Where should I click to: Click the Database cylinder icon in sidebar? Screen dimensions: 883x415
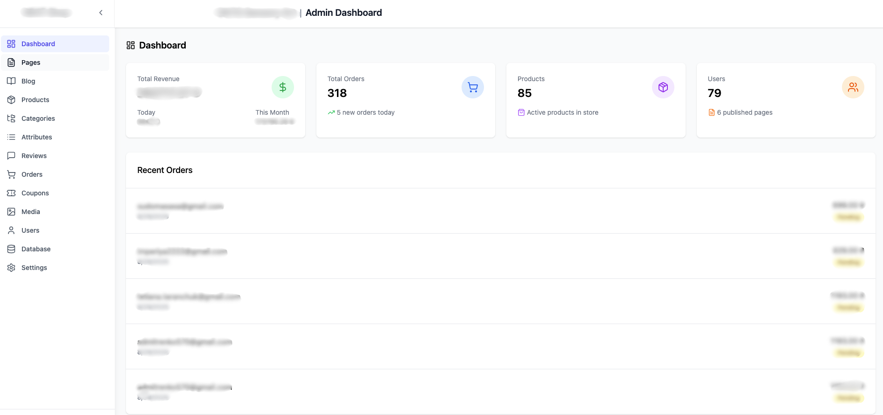(11, 249)
